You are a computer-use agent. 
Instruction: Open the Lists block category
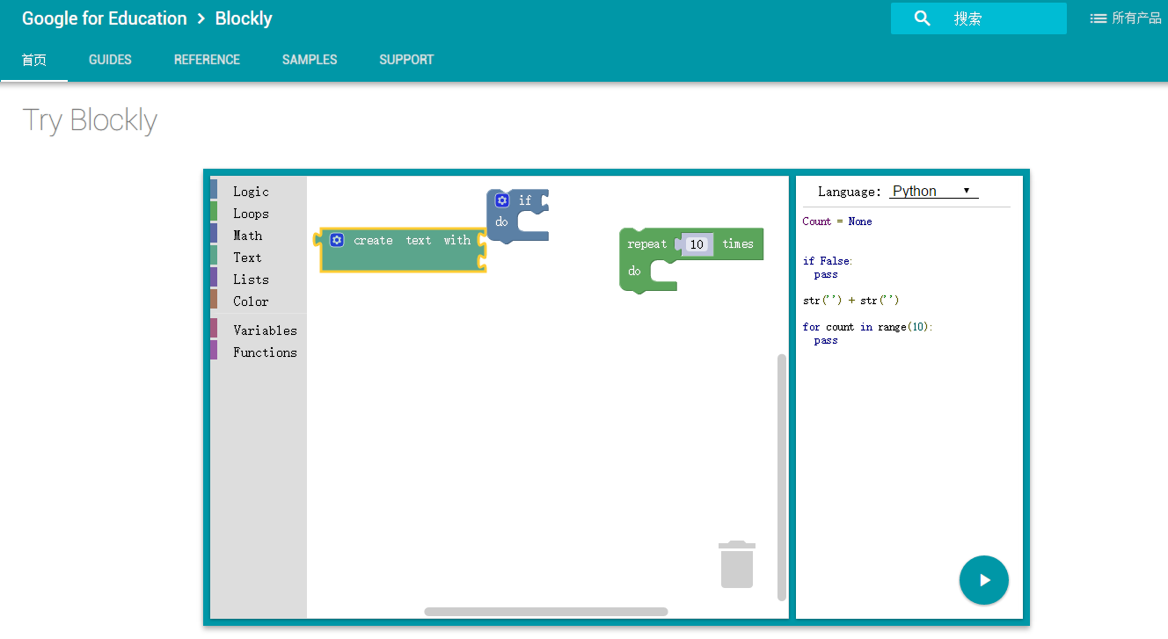pyautogui.click(x=251, y=280)
